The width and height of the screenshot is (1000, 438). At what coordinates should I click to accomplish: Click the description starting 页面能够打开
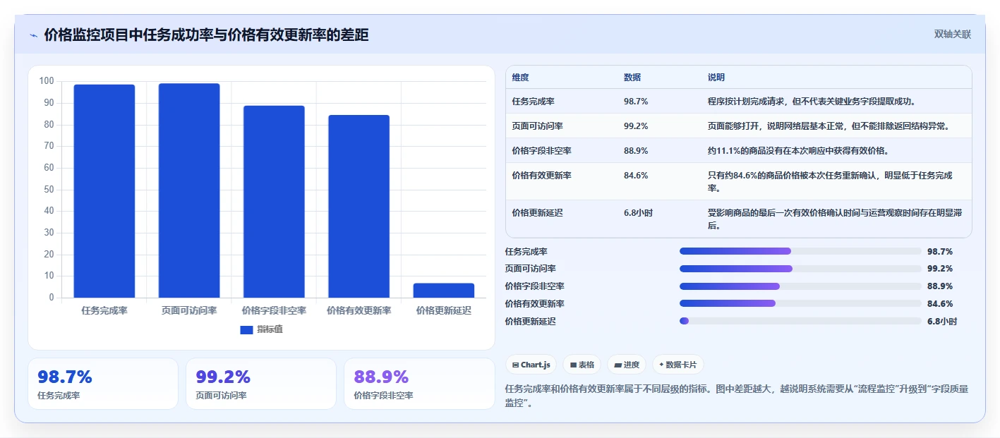click(829, 126)
